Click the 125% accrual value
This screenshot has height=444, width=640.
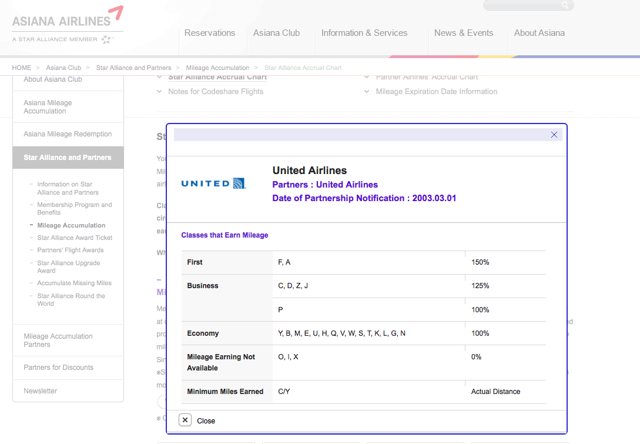click(480, 286)
